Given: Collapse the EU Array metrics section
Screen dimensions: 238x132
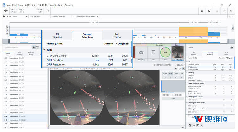Looking at the screenshot, I should (x=187, y=72).
